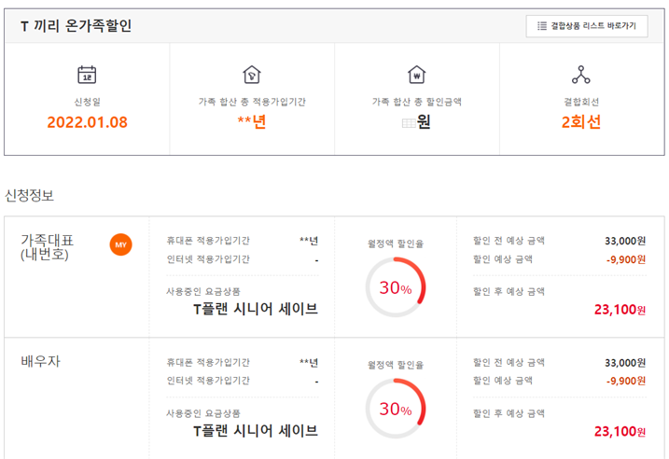Image resolution: width=669 pixels, height=459 pixels.
Task: Click the list icon in 바로가기 button
Action: 542,26
